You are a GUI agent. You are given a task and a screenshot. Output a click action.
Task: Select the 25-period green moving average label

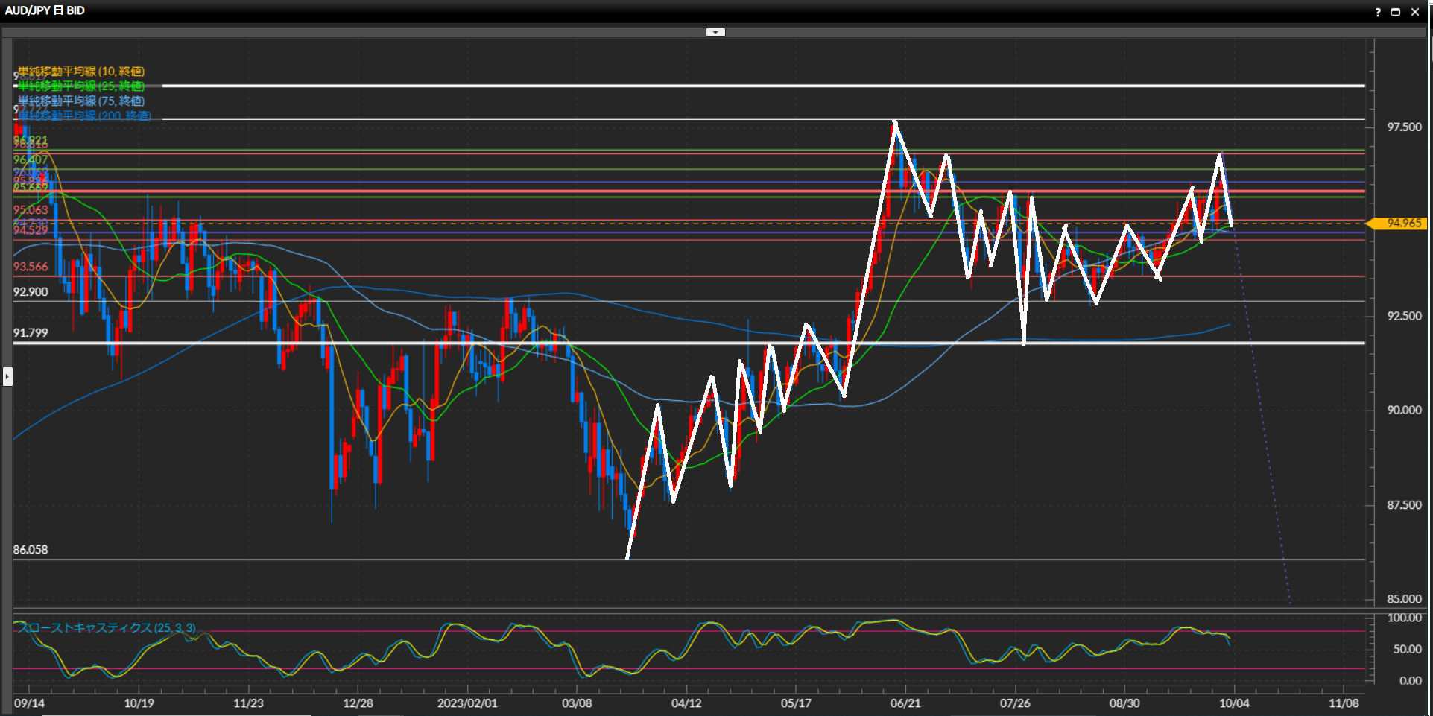click(x=81, y=86)
